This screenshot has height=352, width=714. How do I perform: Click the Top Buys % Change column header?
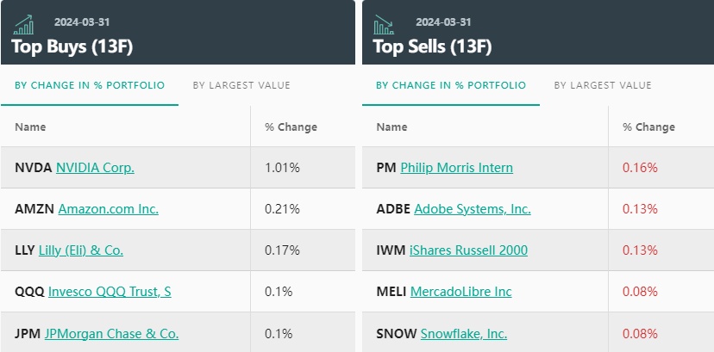pos(291,127)
